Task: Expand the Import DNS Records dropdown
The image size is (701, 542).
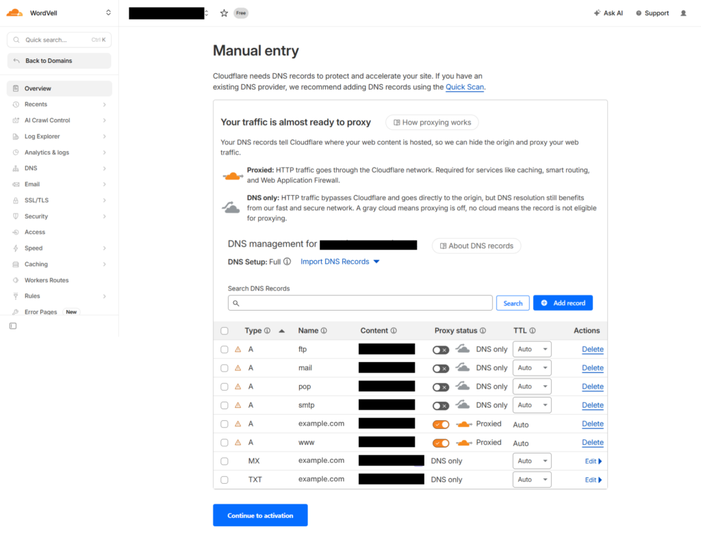Action: [x=340, y=261]
